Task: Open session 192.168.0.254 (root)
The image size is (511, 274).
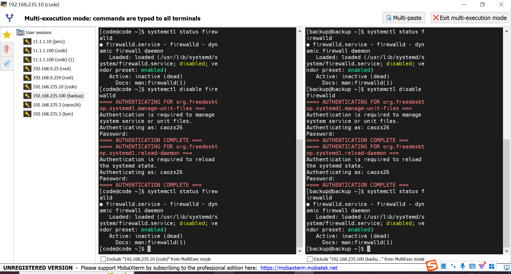Action: [53, 78]
